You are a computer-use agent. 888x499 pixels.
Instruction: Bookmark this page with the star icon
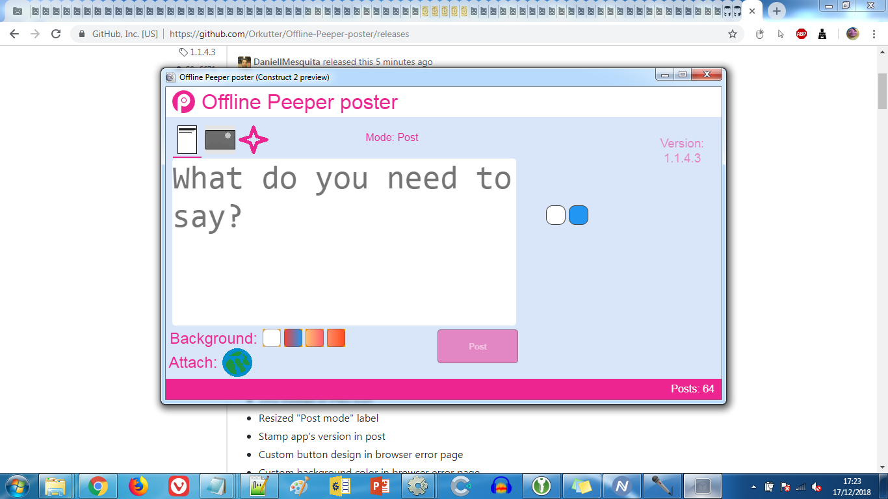(x=733, y=34)
